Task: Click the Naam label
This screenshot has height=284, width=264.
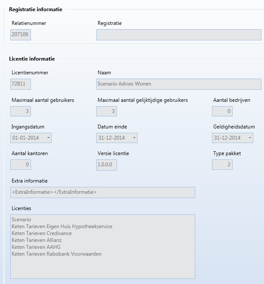Action: click(104, 73)
